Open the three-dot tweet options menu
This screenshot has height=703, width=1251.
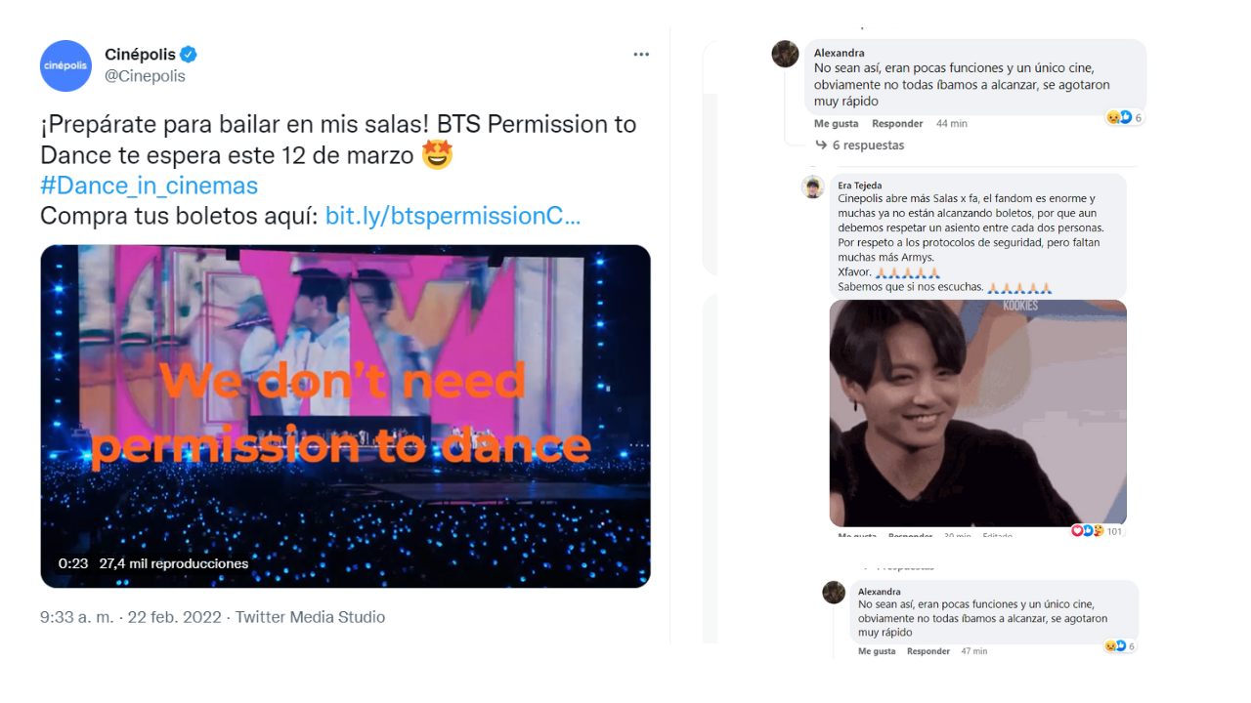point(641,55)
